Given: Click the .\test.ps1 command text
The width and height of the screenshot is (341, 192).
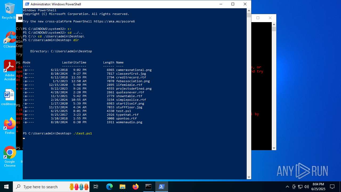Looking at the screenshot, I should click(x=83, y=133).
